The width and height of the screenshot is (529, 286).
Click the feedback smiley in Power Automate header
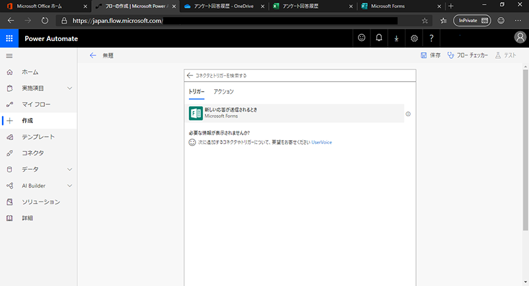click(x=361, y=38)
